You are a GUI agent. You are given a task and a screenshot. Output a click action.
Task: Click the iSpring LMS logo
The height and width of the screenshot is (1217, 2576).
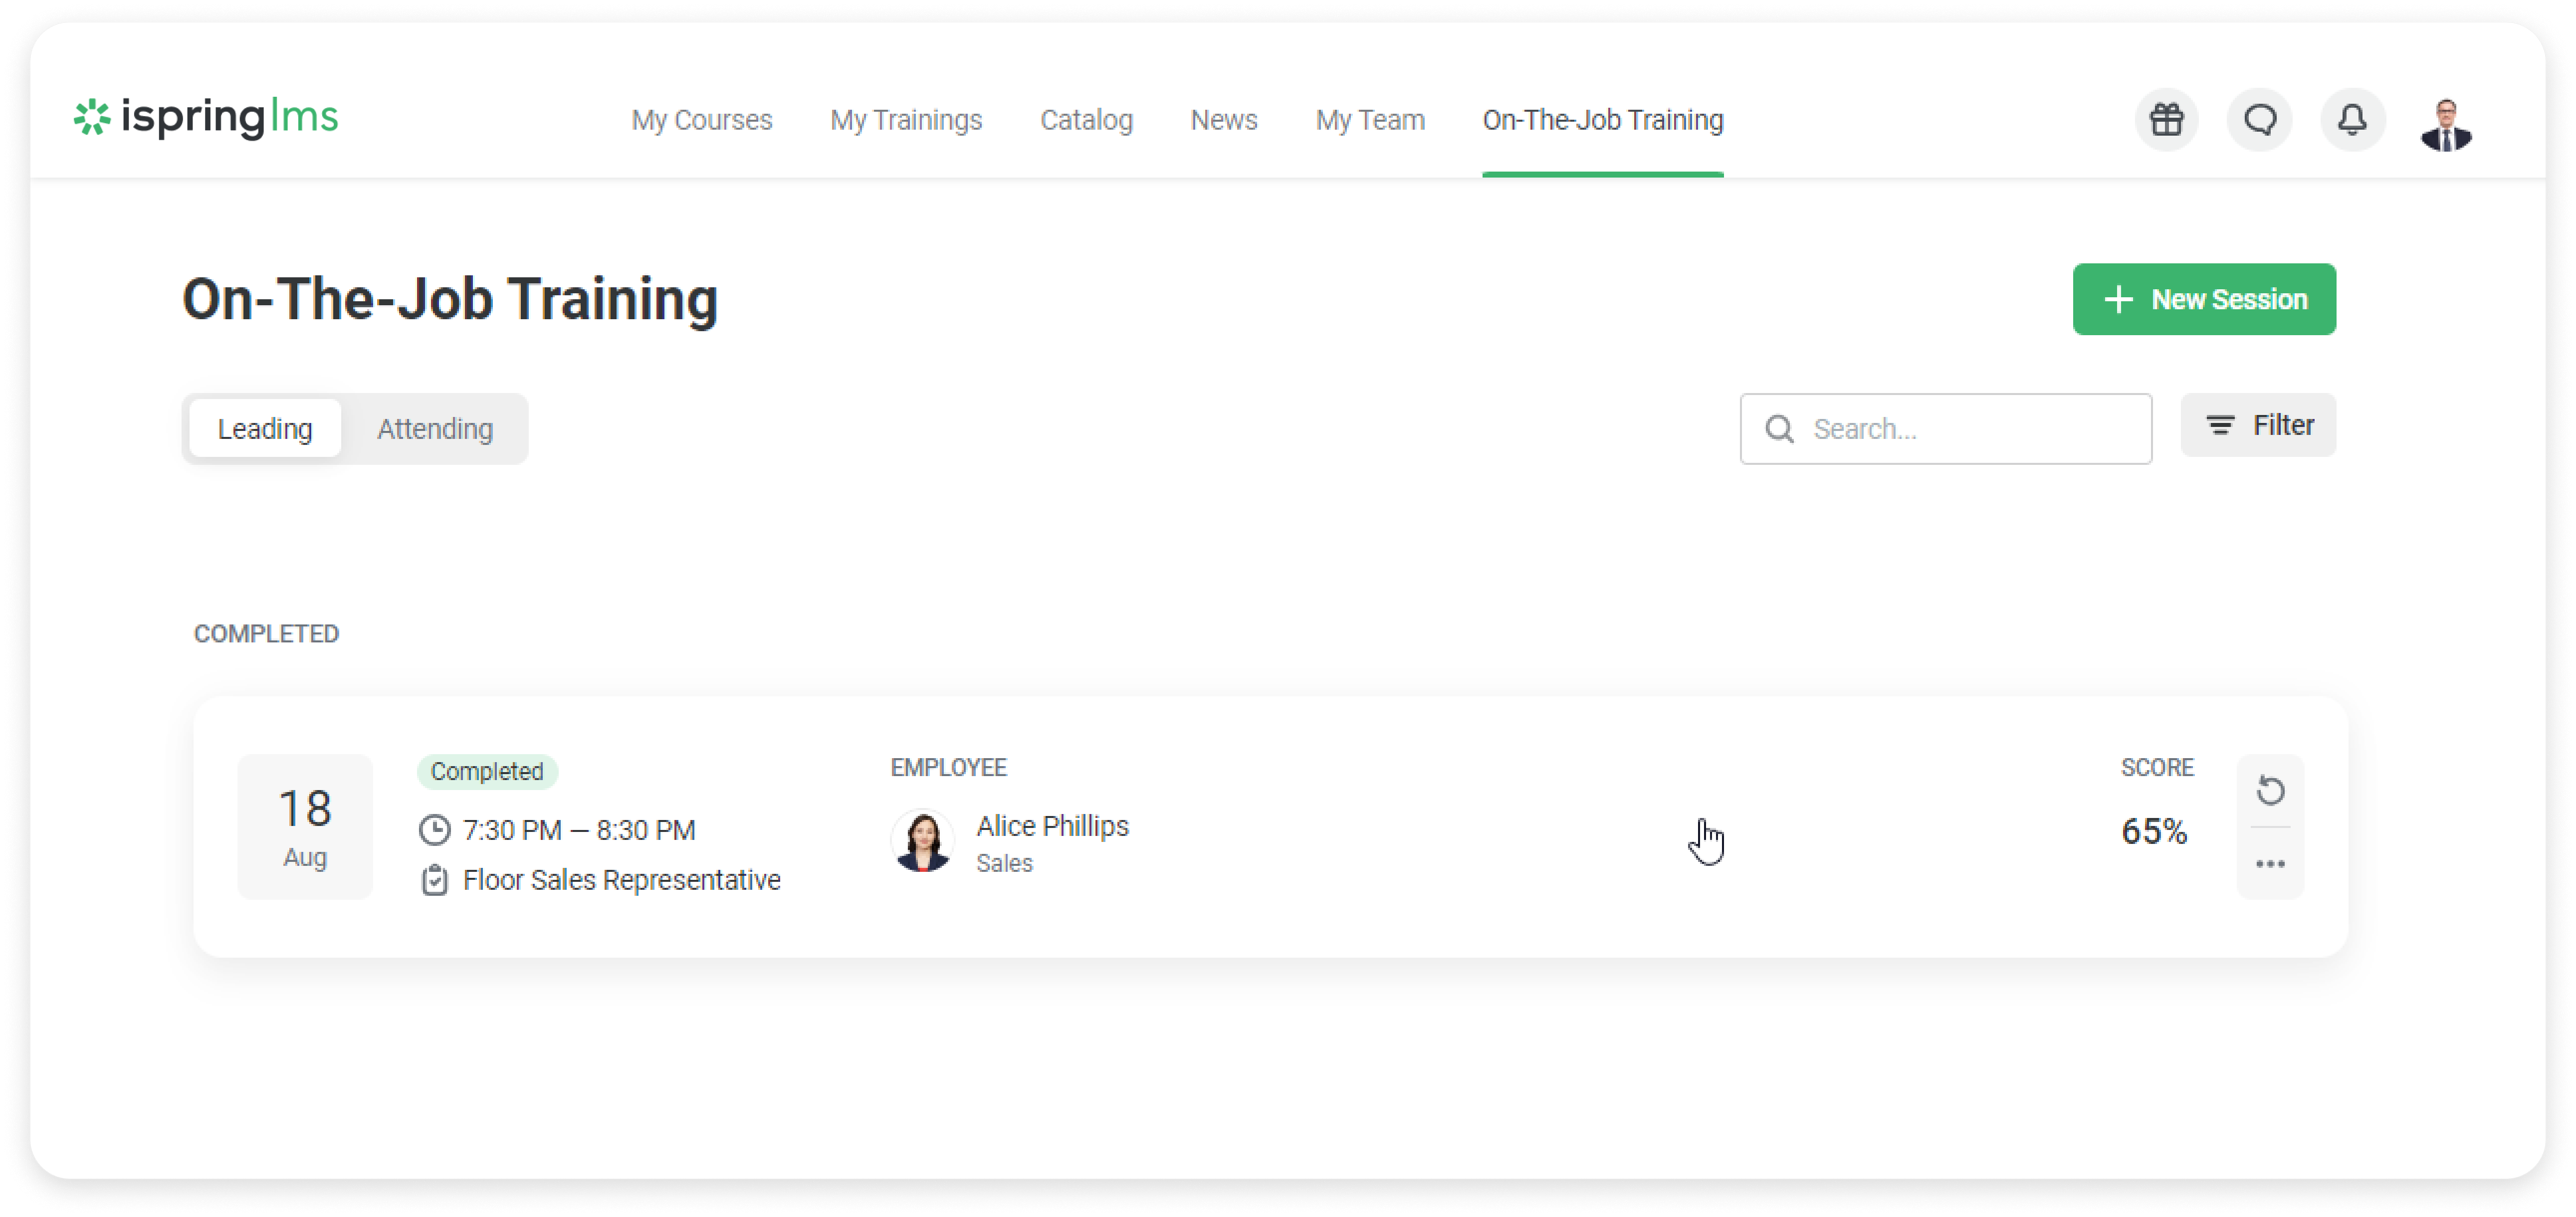tap(206, 118)
